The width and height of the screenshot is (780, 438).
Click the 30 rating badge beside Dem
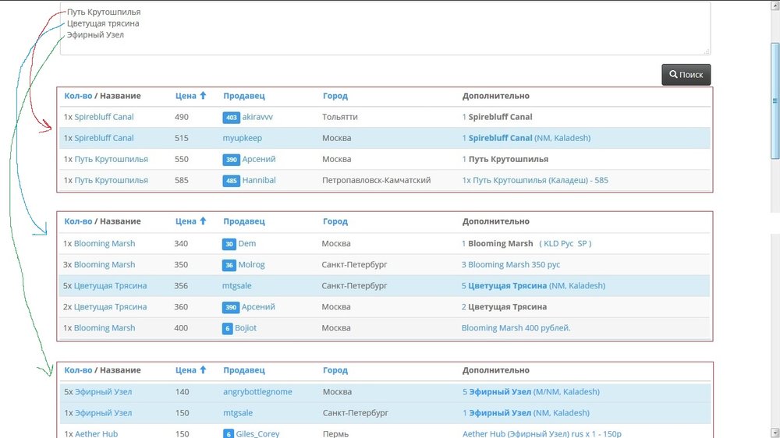point(229,244)
